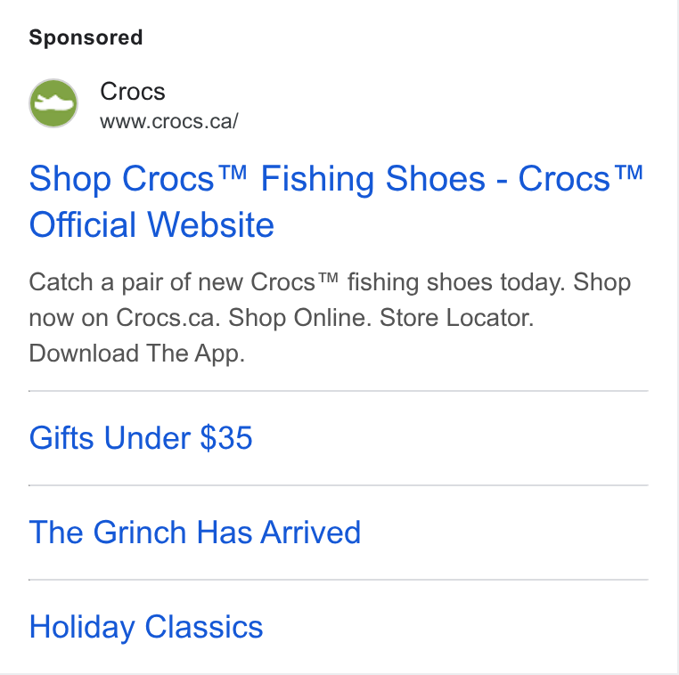Click the Sponsored label
Viewport: 679px width, 675px height.
(86, 37)
